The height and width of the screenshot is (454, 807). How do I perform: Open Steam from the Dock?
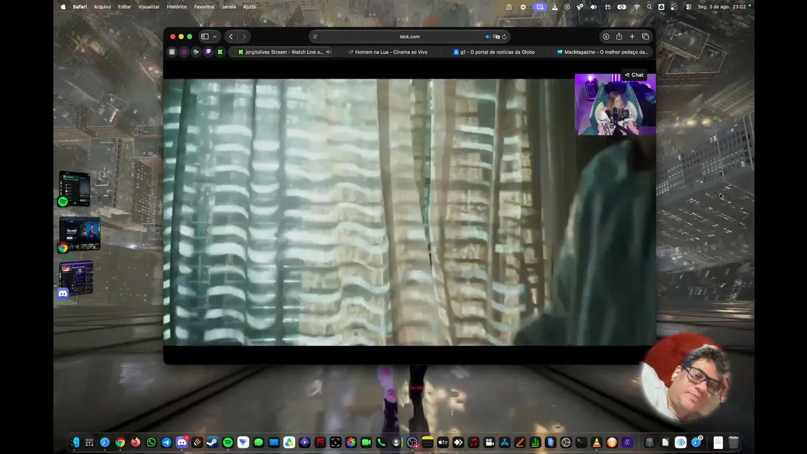[x=212, y=443]
